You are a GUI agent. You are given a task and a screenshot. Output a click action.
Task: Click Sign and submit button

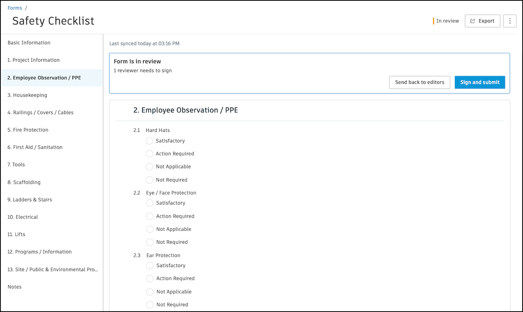[x=480, y=82]
